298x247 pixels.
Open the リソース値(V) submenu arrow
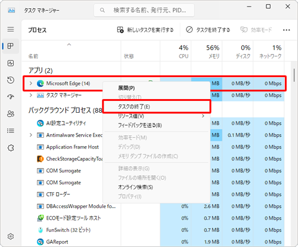[203, 116]
